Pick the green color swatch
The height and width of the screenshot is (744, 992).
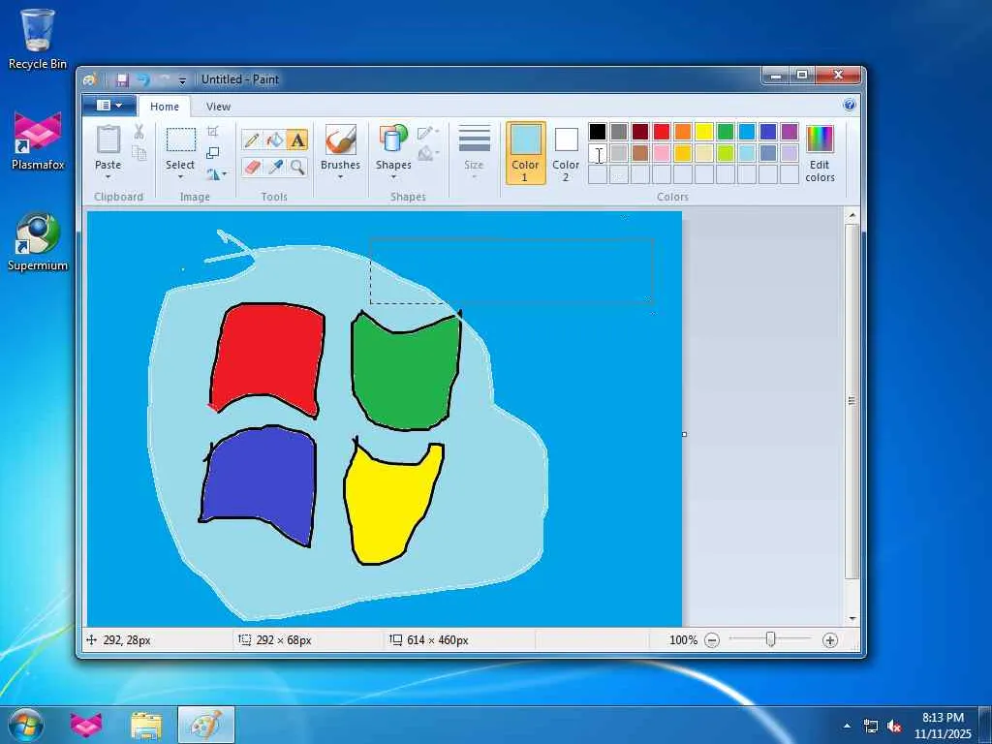pyautogui.click(x=726, y=131)
